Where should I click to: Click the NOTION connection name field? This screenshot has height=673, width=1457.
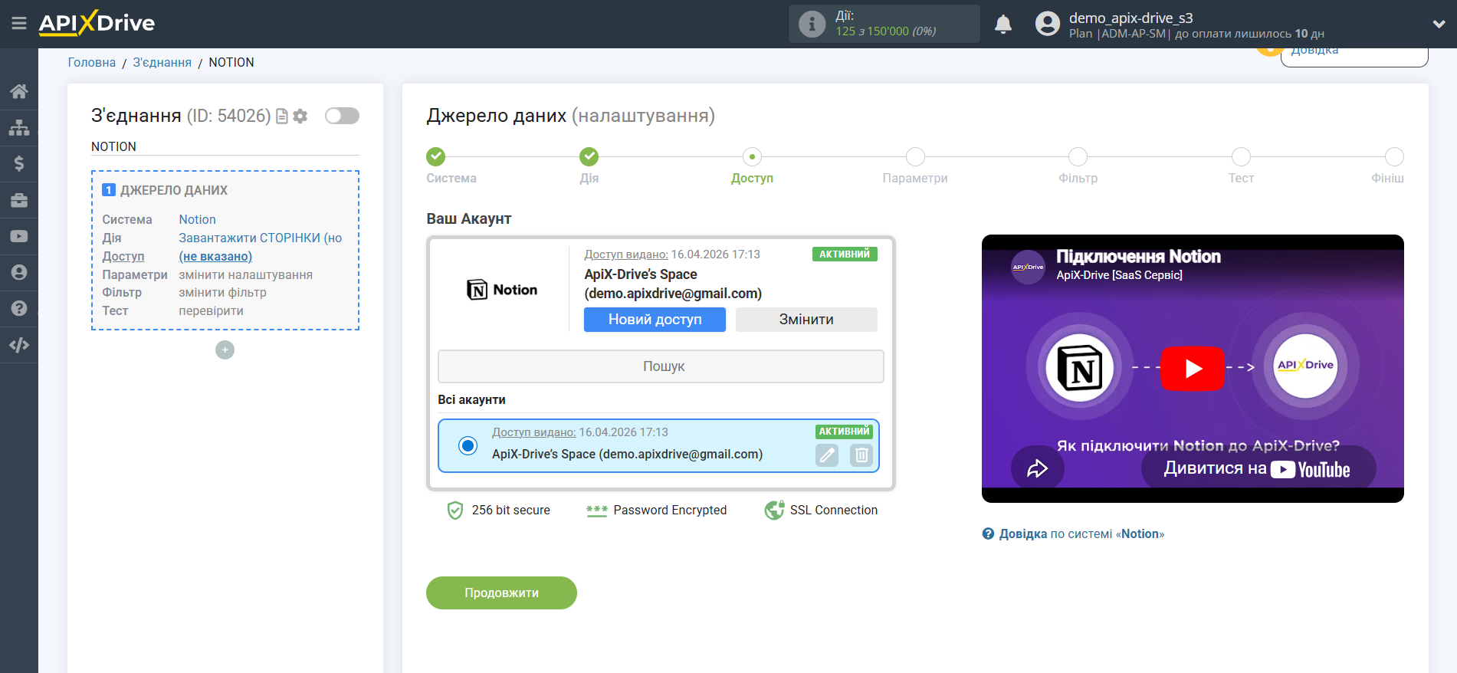[x=225, y=146]
